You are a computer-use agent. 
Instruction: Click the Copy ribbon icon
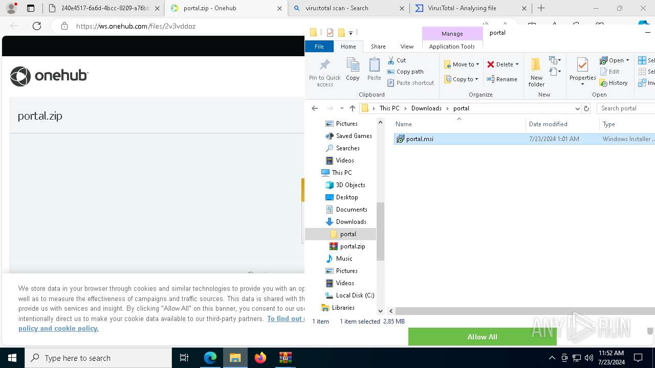pyautogui.click(x=353, y=69)
